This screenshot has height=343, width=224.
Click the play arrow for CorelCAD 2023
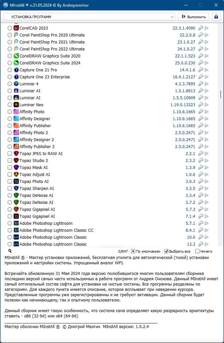pos(206,28)
